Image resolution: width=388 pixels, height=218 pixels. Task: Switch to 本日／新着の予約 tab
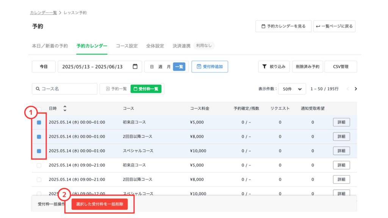click(x=50, y=46)
